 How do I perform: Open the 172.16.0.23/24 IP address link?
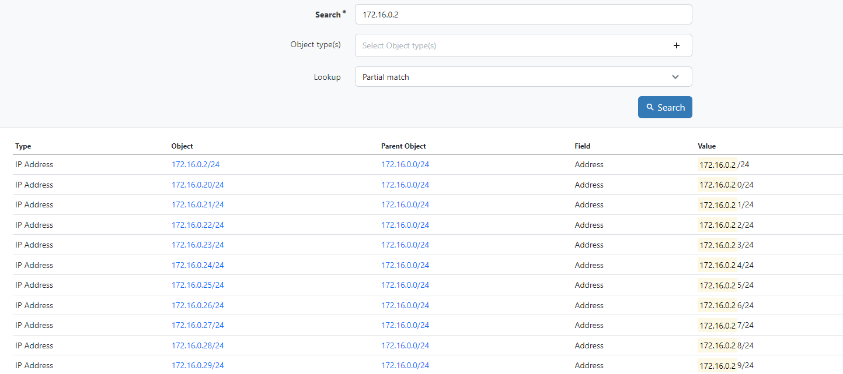[198, 245]
